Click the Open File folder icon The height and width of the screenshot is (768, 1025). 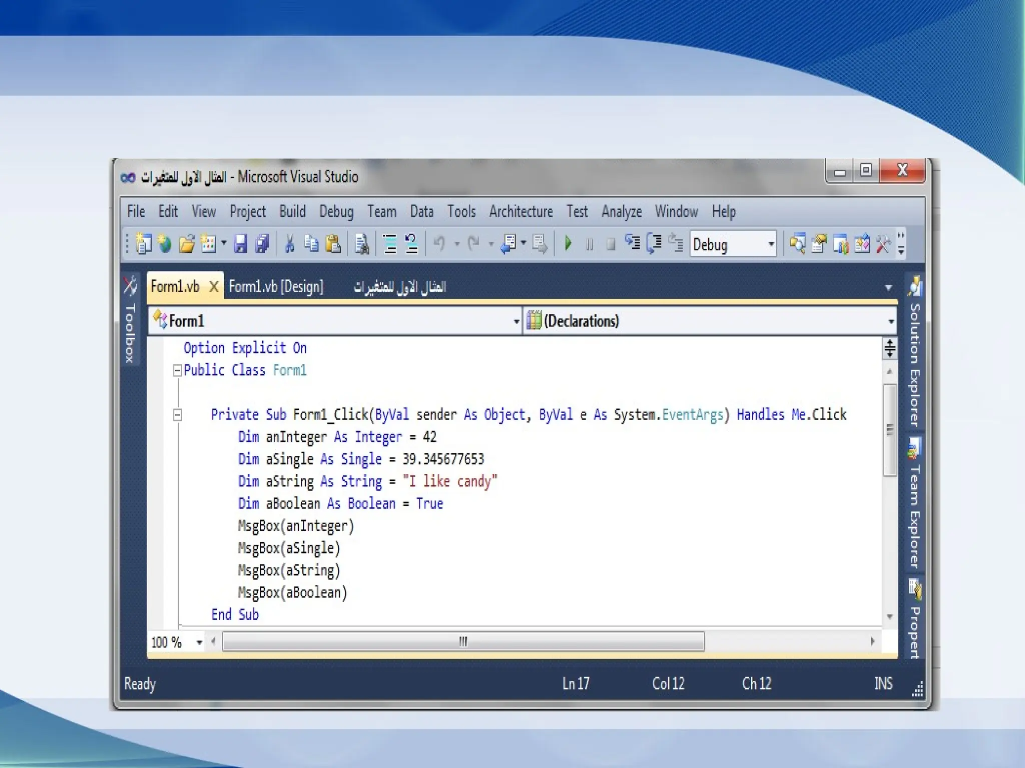tap(187, 244)
